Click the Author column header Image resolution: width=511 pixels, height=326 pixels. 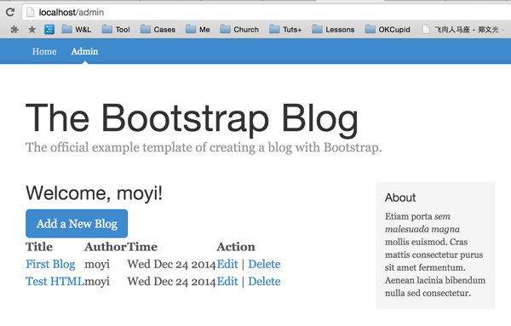pos(106,247)
